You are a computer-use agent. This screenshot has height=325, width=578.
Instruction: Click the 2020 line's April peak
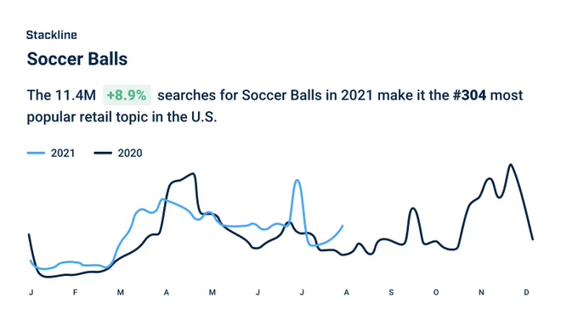[x=193, y=174]
